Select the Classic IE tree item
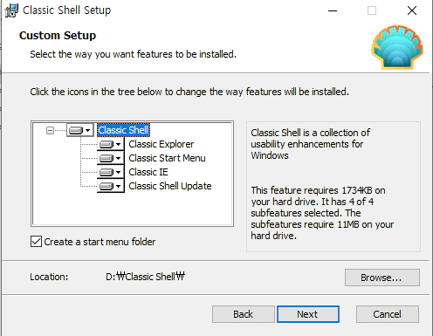Screen dimensions: 433x336 coord(148,172)
